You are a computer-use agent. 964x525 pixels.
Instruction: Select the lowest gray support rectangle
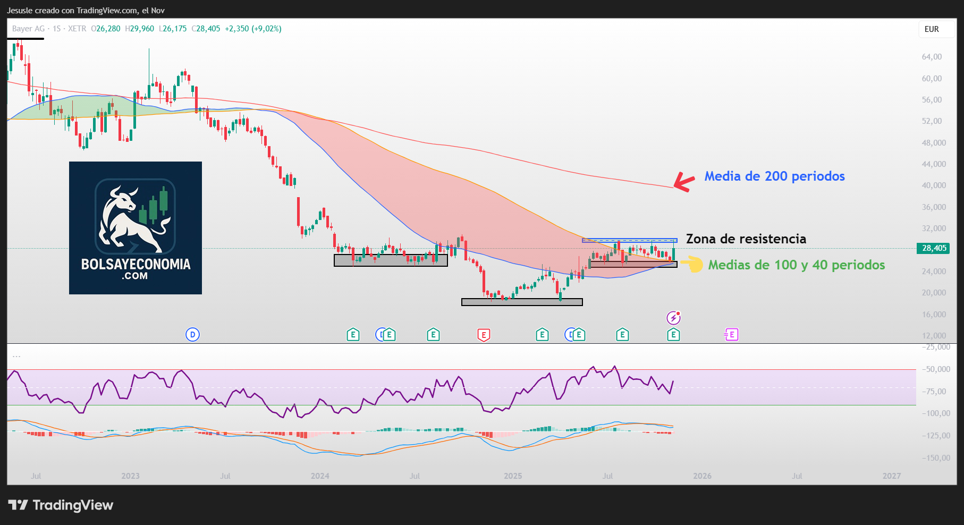pos(522,302)
